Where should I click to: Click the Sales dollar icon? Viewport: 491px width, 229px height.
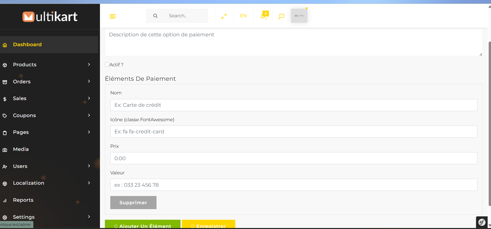pyautogui.click(x=5, y=99)
